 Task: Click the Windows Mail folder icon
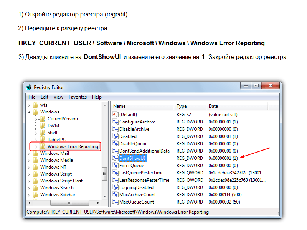point(35,154)
